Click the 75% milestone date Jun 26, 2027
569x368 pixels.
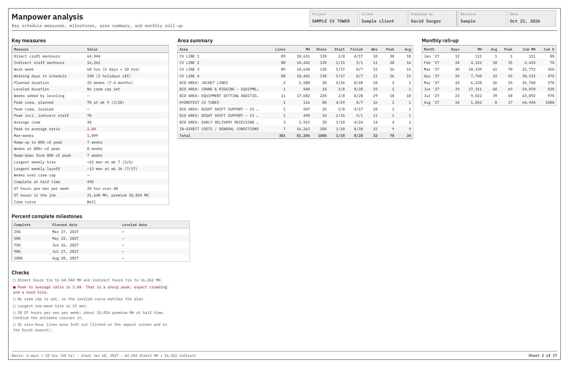(65, 245)
